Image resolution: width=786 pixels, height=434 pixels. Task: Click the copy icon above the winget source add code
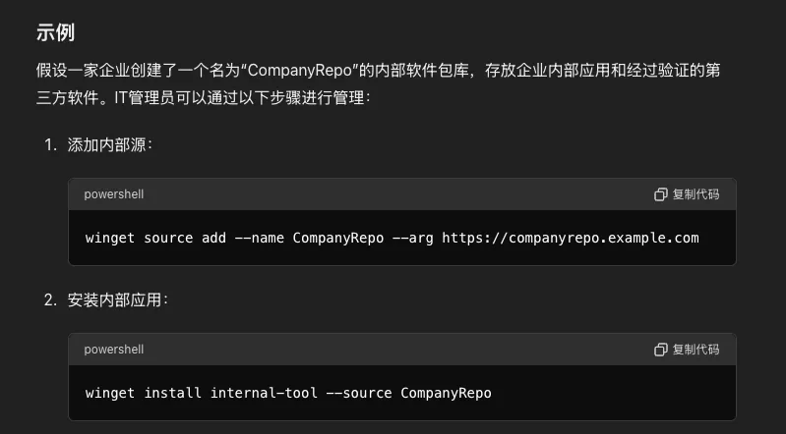(661, 194)
